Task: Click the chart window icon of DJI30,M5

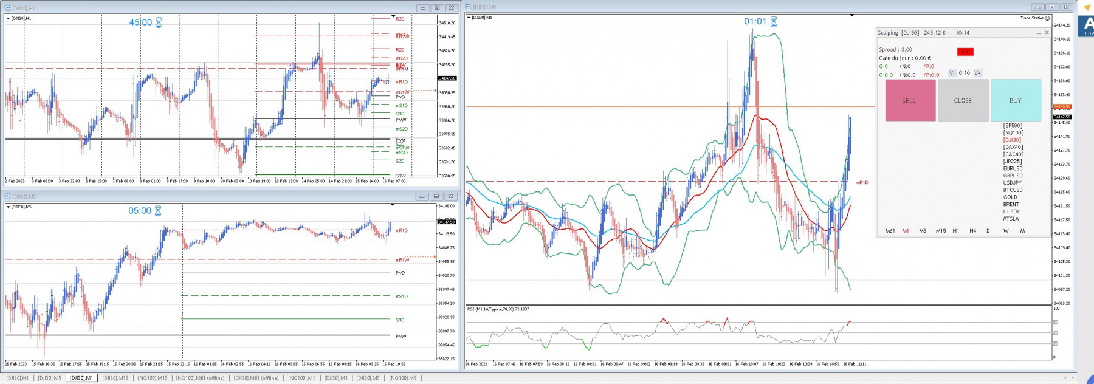Action: (8, 196)
